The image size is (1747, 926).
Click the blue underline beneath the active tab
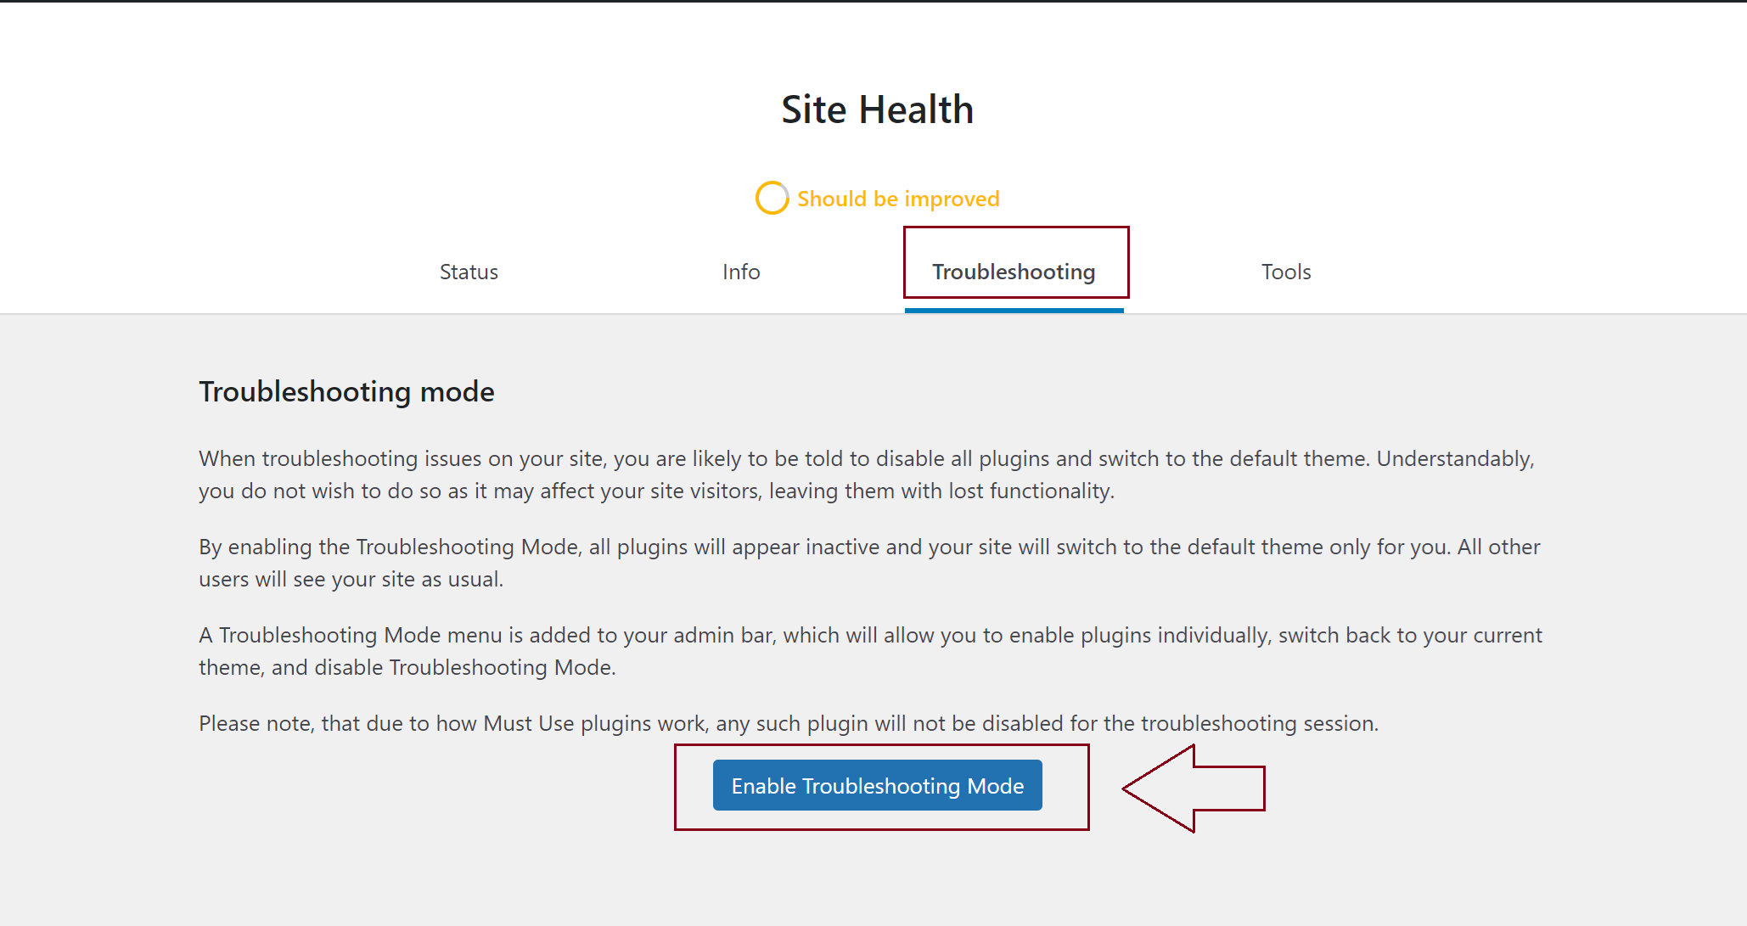[1014, 311]
